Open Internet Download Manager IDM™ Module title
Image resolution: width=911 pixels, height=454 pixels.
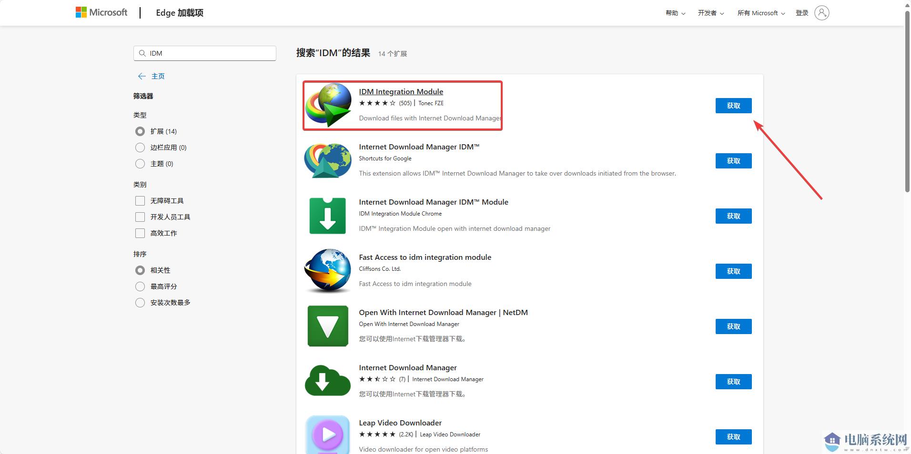[x=434, y=202]
